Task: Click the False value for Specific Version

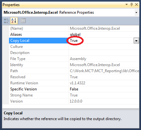Action: click(74, 89)
